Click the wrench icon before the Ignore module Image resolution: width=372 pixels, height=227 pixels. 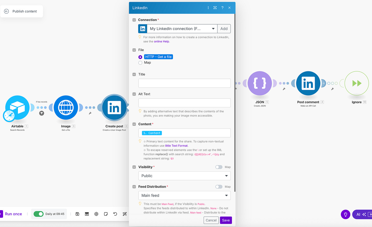[332, 89]
